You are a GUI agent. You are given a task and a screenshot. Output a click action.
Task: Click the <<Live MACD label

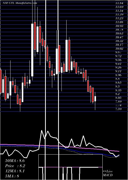click(108, 173)
